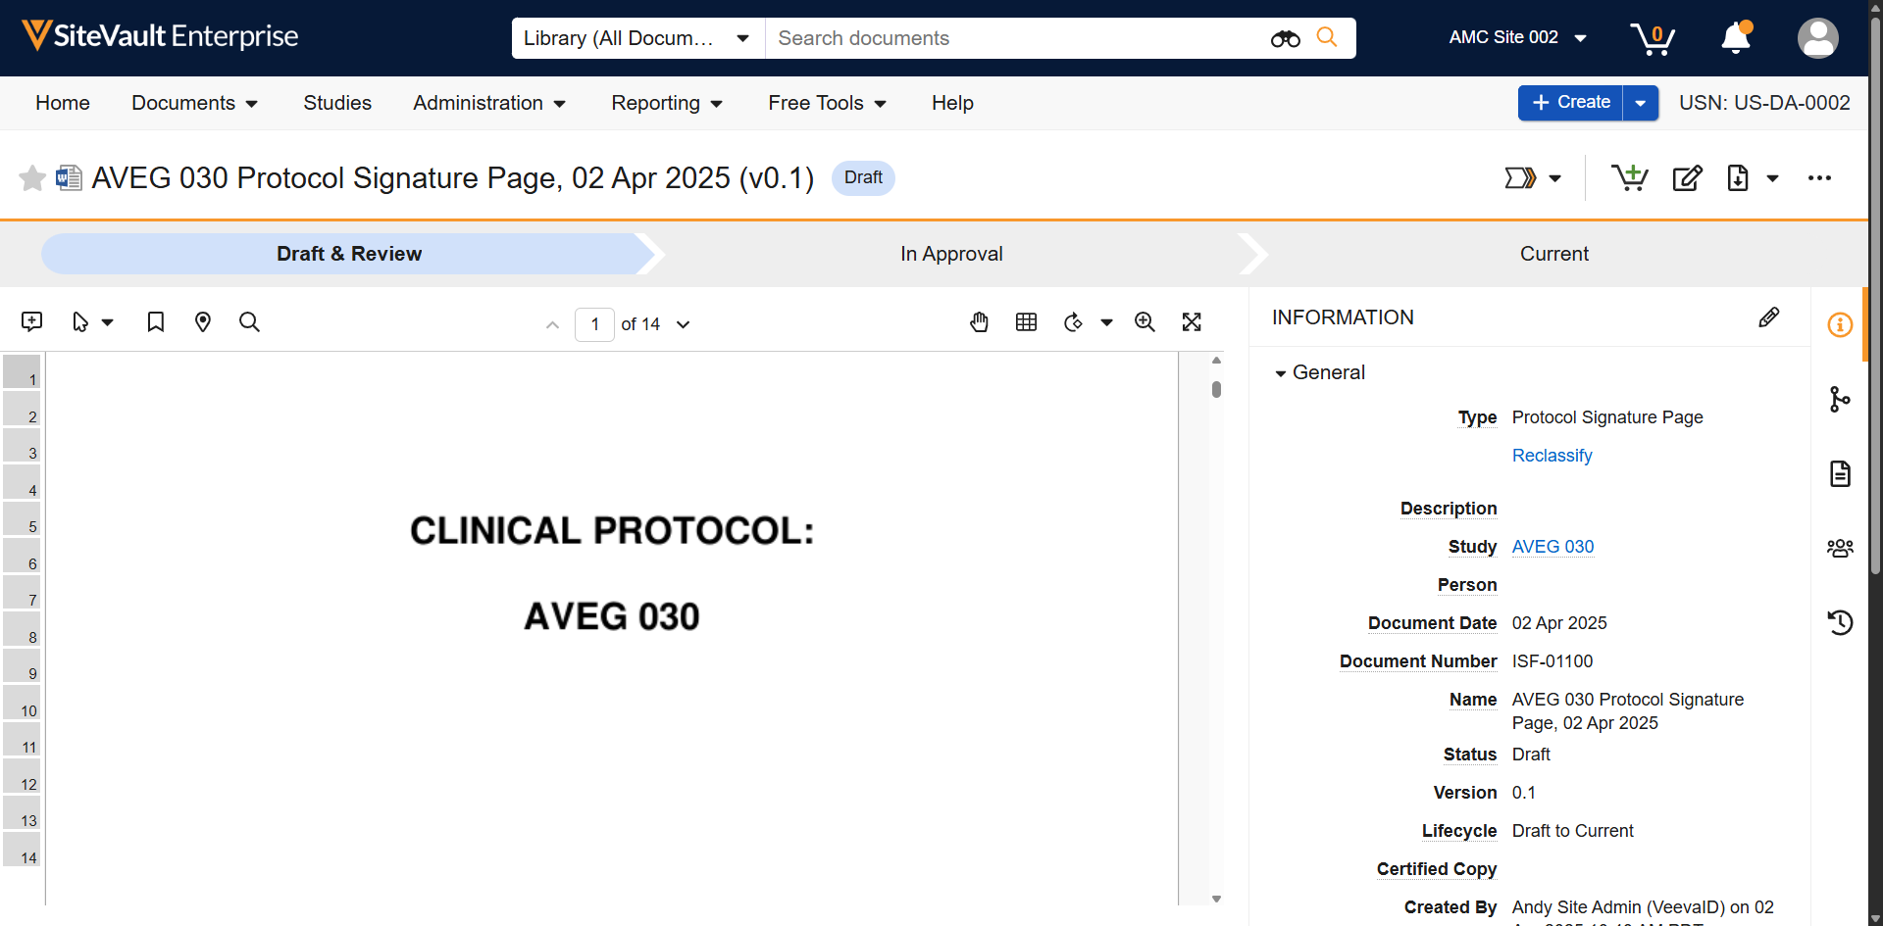Favorite the document with the star icon
1883x926 pixels.
pos(32,178)
